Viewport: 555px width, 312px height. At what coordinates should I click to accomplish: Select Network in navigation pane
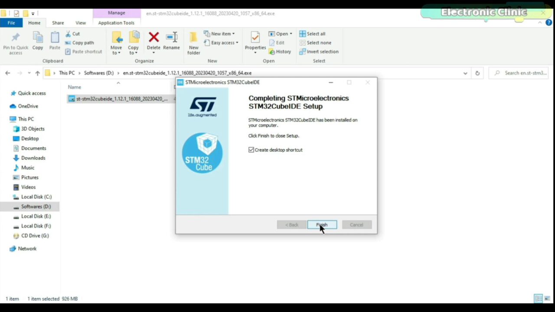pos(27,249)
